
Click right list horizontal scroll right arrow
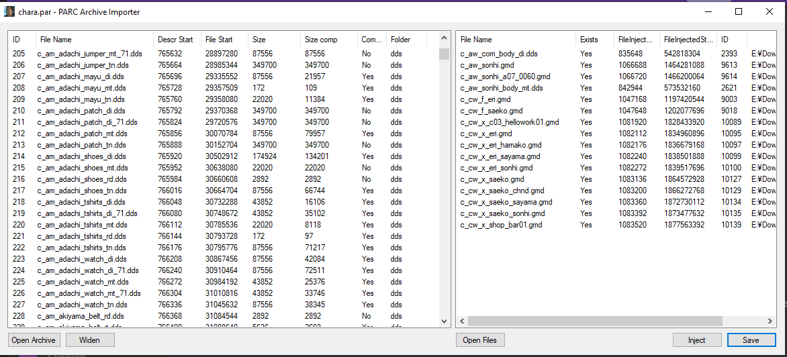click(x=770, y=321)
